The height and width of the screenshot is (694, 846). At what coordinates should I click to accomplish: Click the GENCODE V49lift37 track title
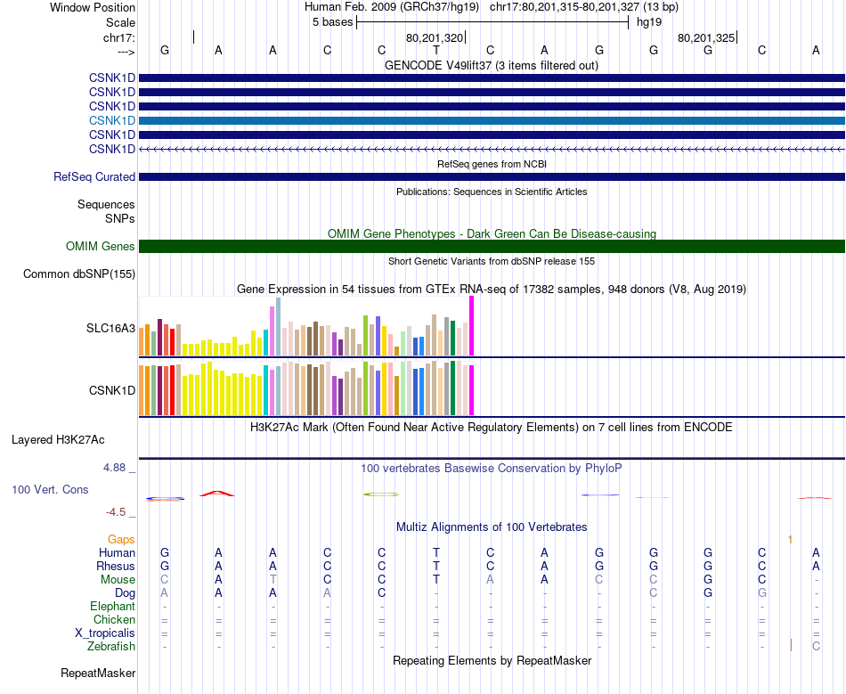tap(492, 66)
